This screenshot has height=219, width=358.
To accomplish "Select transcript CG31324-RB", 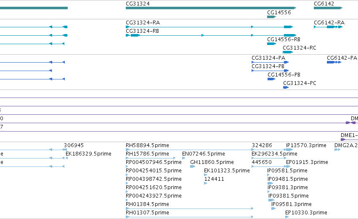I will [x=142, y=31].
